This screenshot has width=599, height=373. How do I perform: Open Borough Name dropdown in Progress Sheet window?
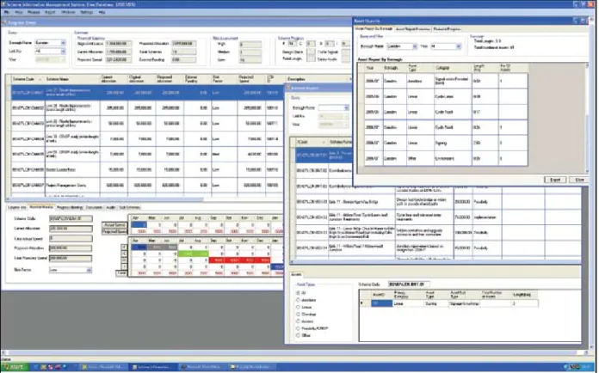pyautogui.click(x=64, y=43)
